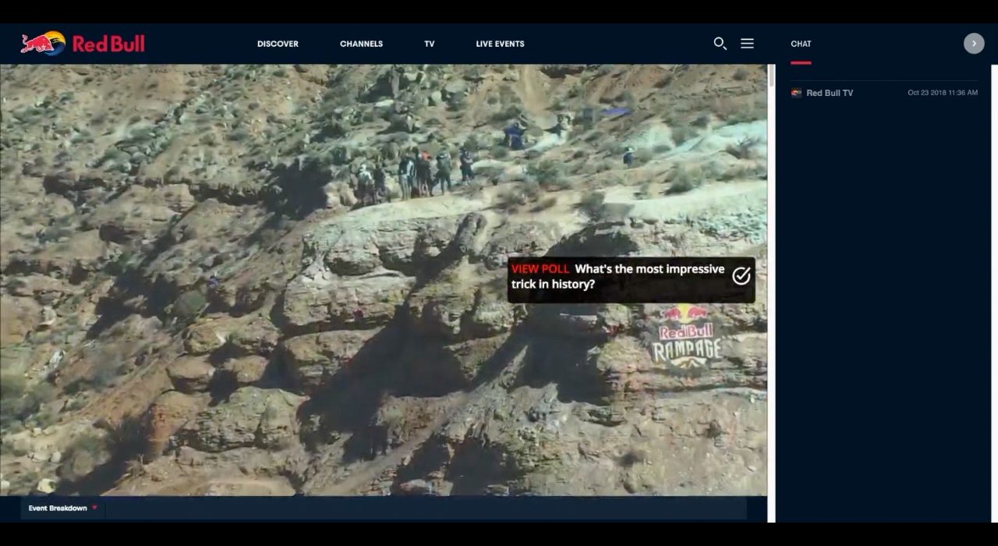Click the poll question about impressive trick

click(x=618, y=276)
